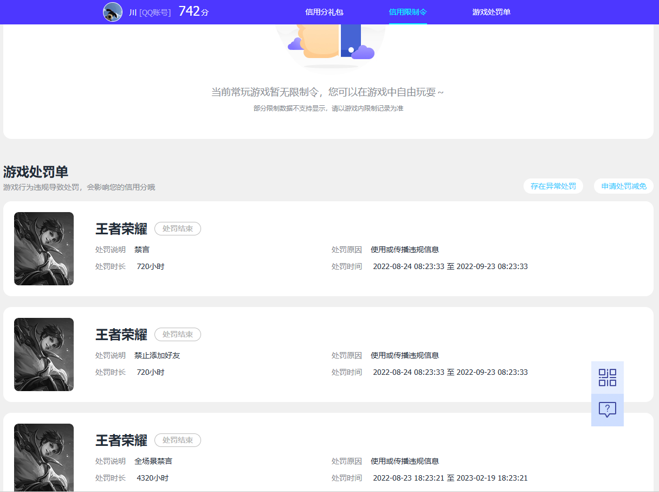
Task: Click the 4320小时 duration value
Action: click(153, 478)
